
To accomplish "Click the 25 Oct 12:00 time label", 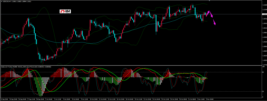I will point(165,99).
